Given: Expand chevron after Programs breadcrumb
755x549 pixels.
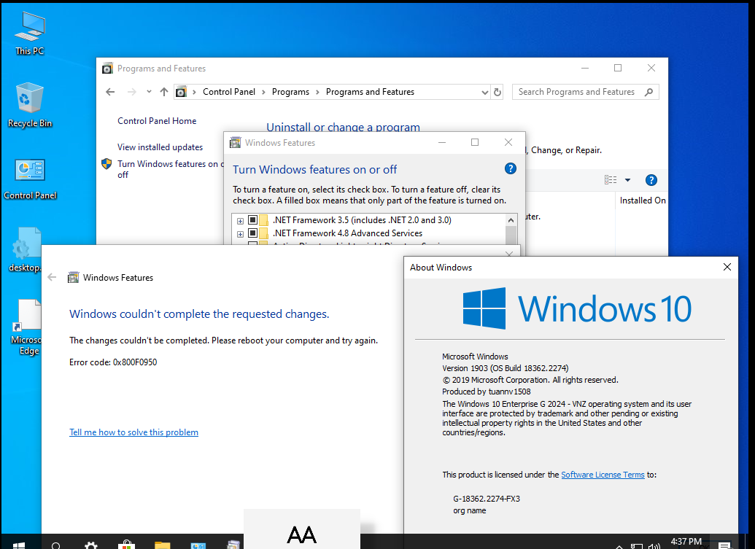Looking at the screenshot, I should click(x=317, y=92).
